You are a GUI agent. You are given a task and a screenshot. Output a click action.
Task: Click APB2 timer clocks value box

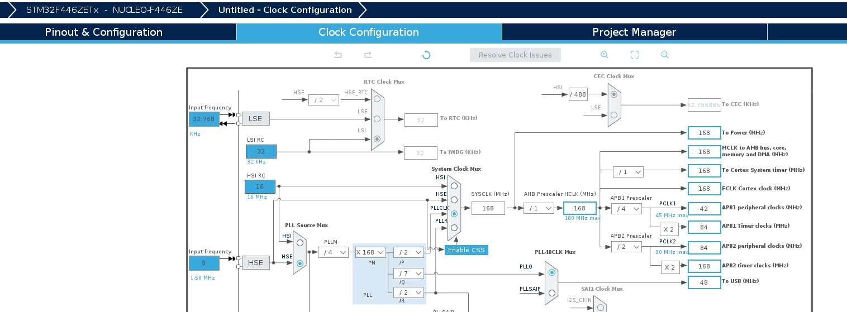pos(704,266)
